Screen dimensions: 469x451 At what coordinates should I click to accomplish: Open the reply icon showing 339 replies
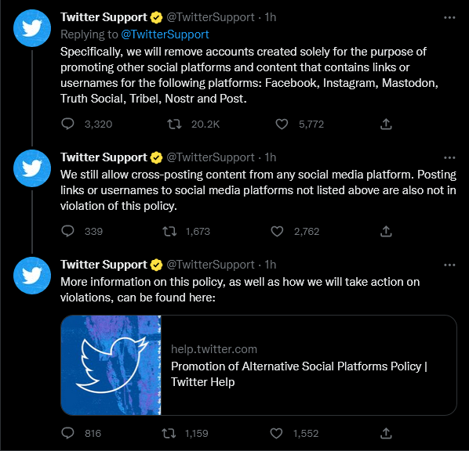click(x=67, y=231)
